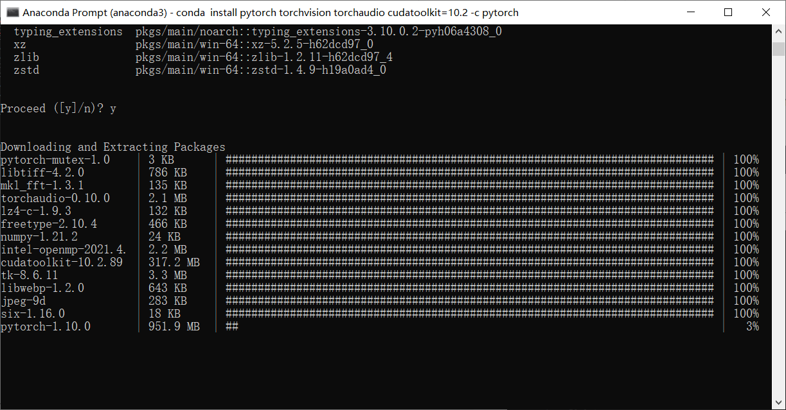
Task: Click the torchaudio-0.10.0 row name
Action: coord(55,198)
